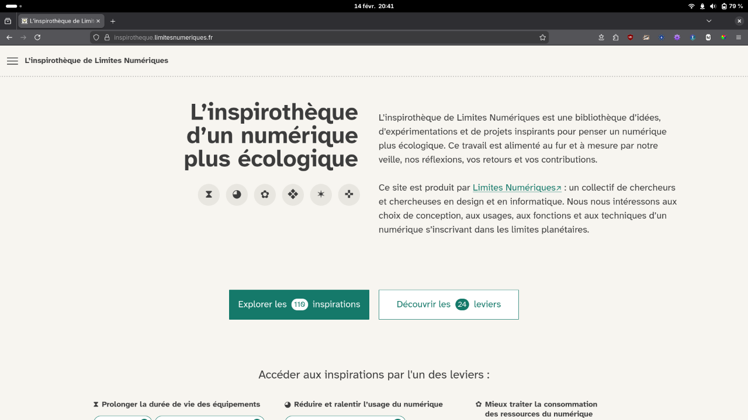Click the pie-chart lever icon under the title
The width and height of the screenshot is (748, 420).
click(237, 195)
